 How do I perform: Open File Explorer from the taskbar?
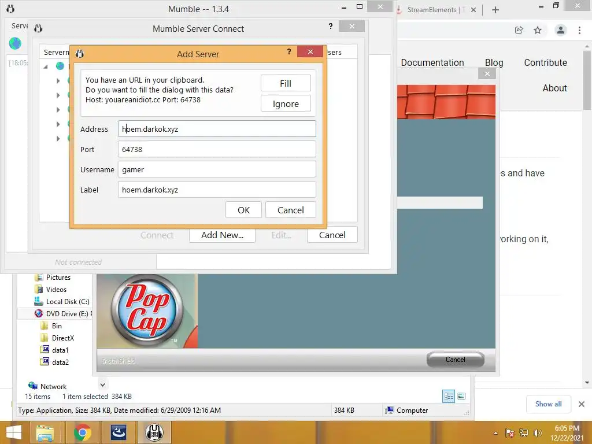coord(45,432)
